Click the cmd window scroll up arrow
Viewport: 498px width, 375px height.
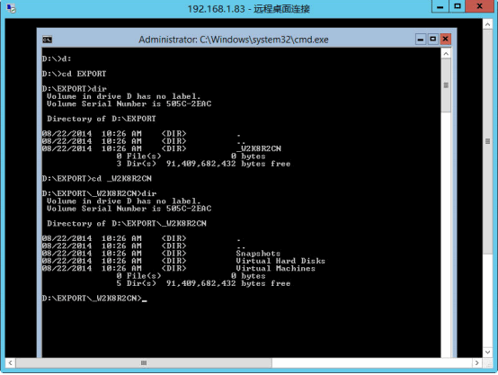click(x=446, y=54)
